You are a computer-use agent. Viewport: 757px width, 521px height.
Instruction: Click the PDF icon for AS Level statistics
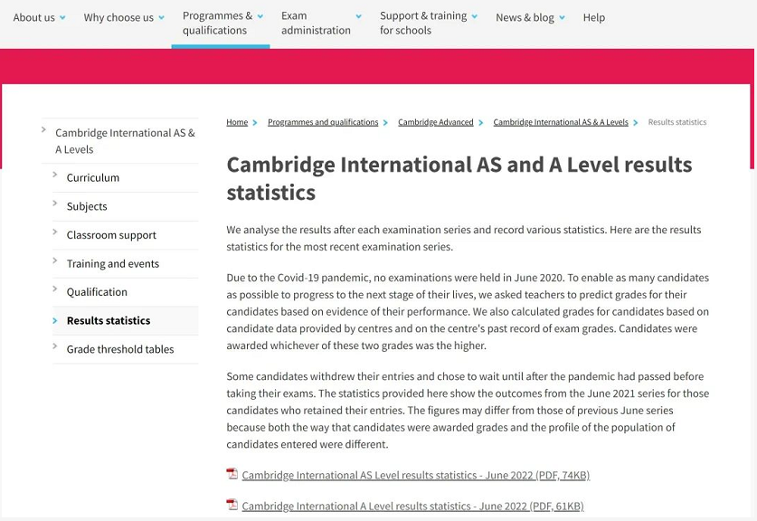coord(232,474)
